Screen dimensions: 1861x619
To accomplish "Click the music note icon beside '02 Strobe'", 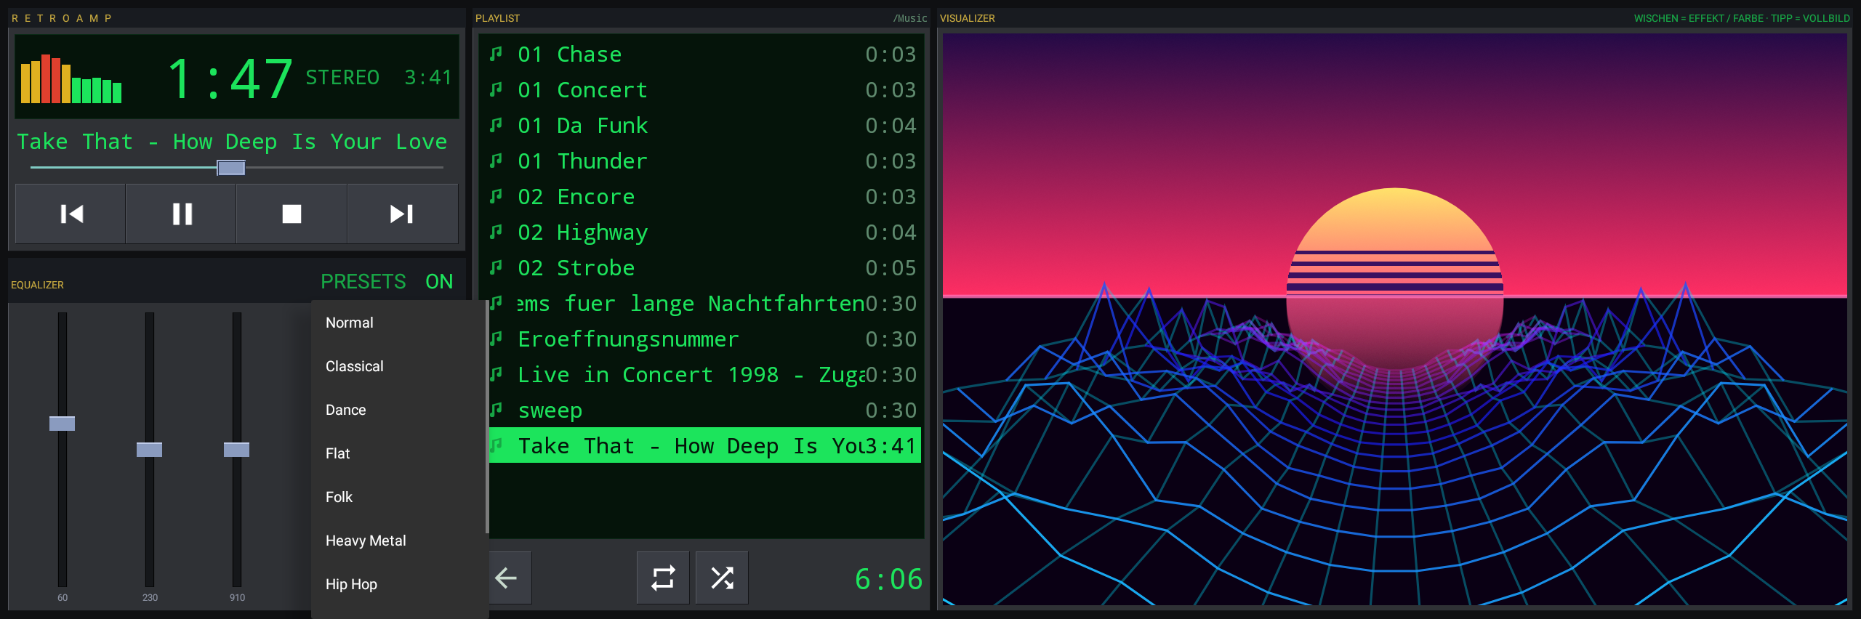I will coord(496,267).
